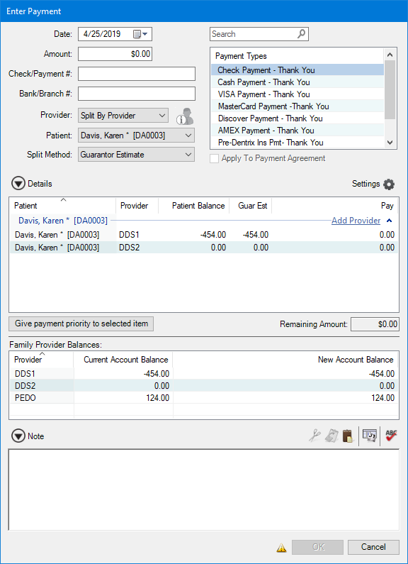Click the search magnifier icon

301,34
